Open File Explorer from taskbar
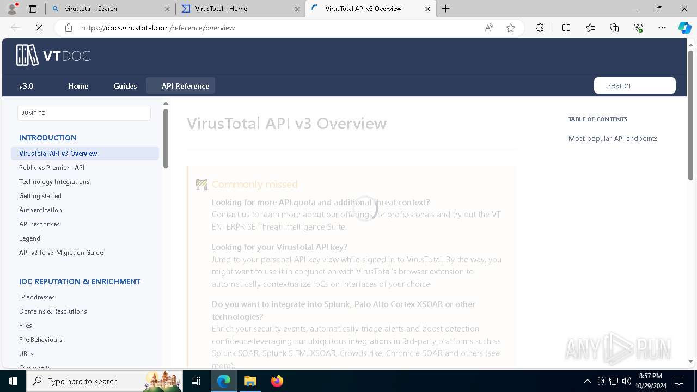 [250, 381]
